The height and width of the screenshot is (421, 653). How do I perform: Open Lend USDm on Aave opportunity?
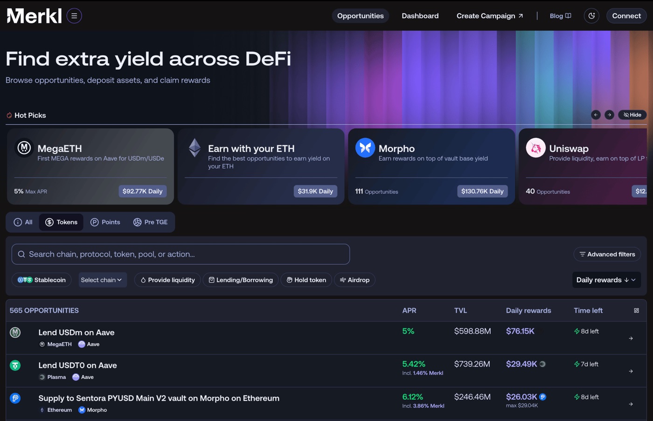coord(76,333)
